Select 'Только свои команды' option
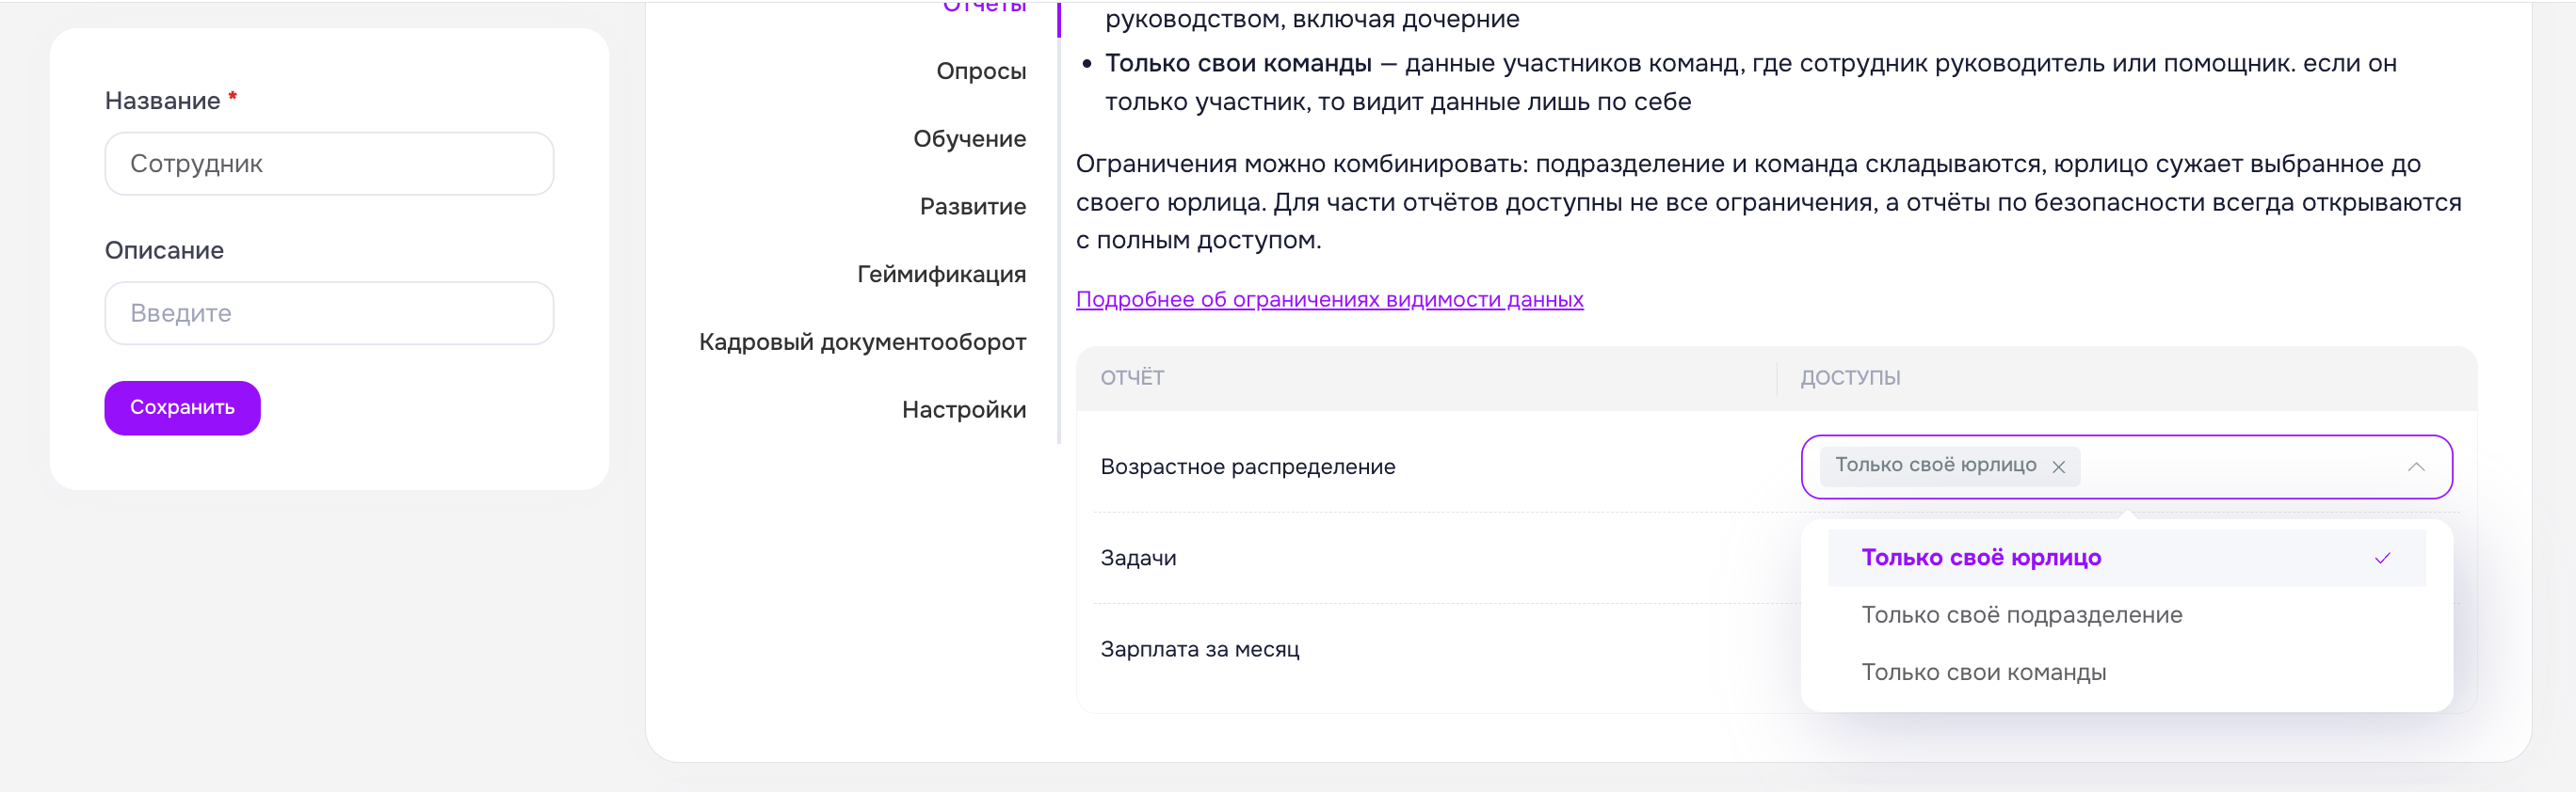Viewport: 2576px width, 792px height. pos(2126,673)
